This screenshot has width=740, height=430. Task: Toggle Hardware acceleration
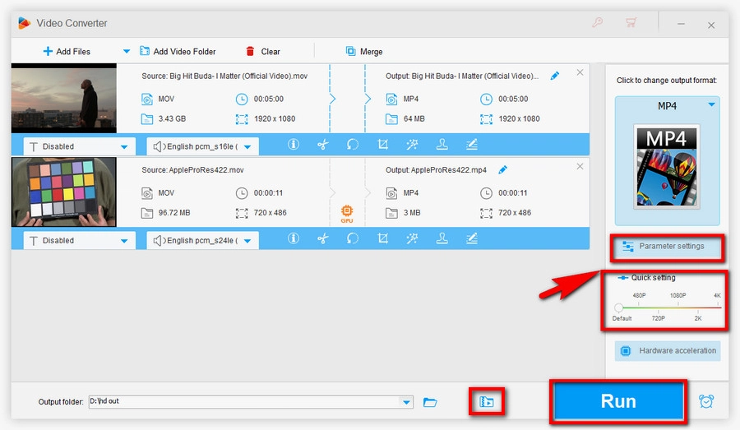tap(668, 351)
